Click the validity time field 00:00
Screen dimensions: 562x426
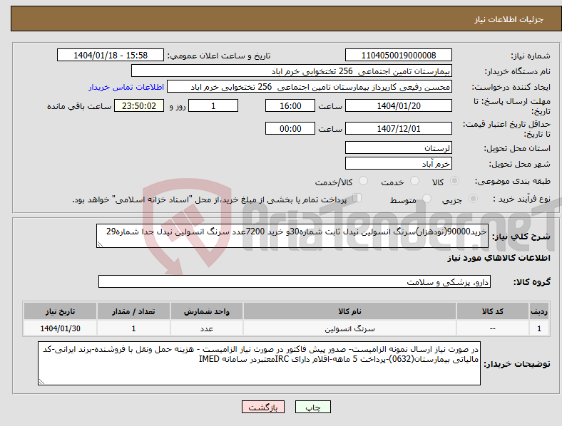(x=290, y=128)
